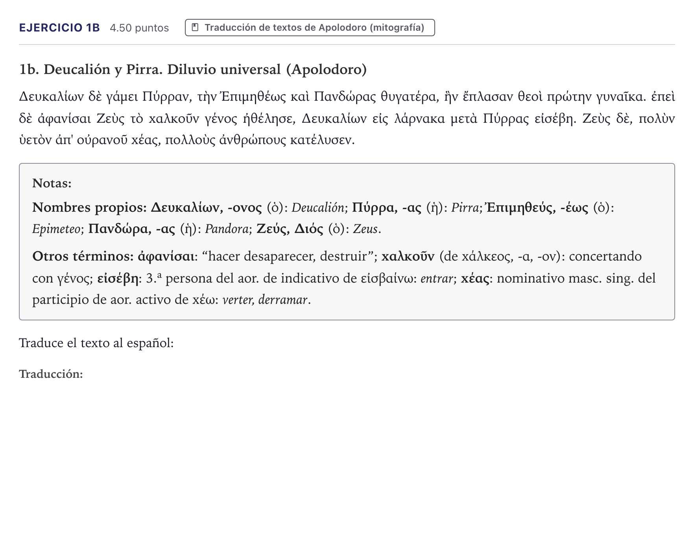The width and height of the screenshot is (694, 555).
Task: Click the bold entry 'Ζεύς, Διός'
Action: [x=290, y=229]
